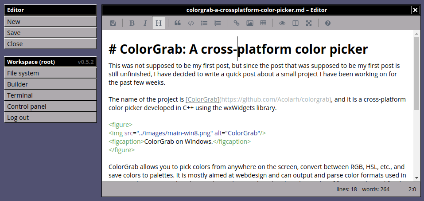The image size is (424, 201).
Task: Click the v0.5.2 version label
Action: [86, 62]
